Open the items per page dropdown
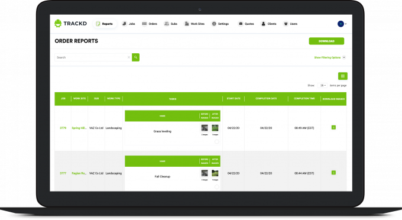Screen dimensions: 402x220 323,85
